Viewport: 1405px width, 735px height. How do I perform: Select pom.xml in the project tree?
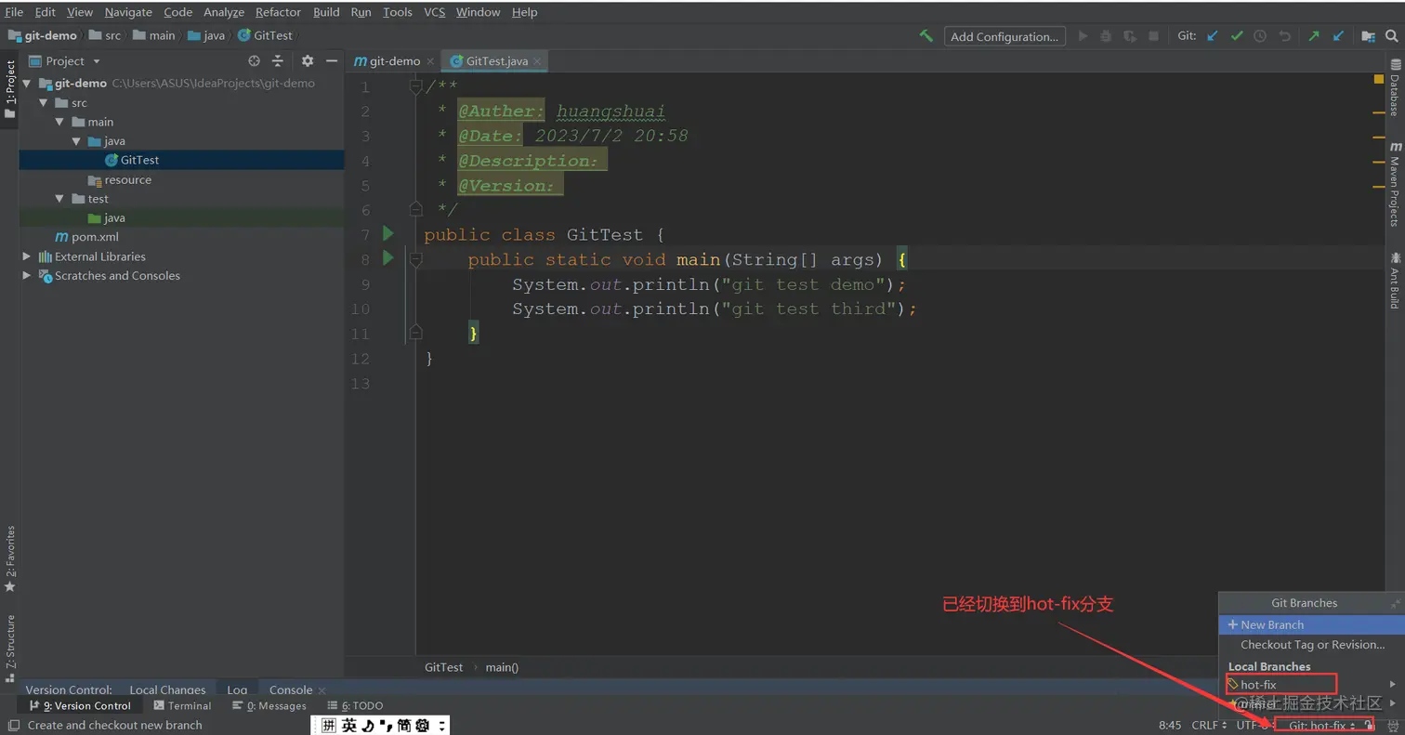(x=87, y=237)
